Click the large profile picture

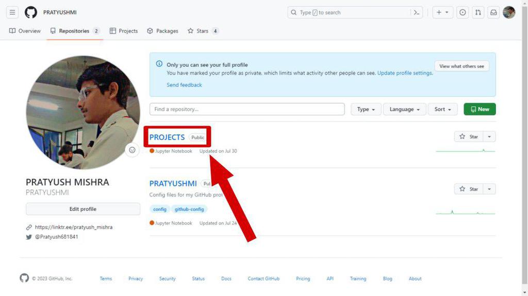[x=83, y=112]
